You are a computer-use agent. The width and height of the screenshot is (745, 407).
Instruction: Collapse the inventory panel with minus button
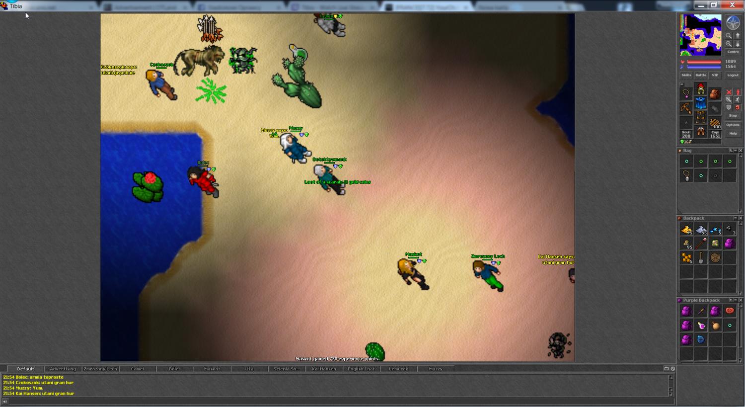682,84
